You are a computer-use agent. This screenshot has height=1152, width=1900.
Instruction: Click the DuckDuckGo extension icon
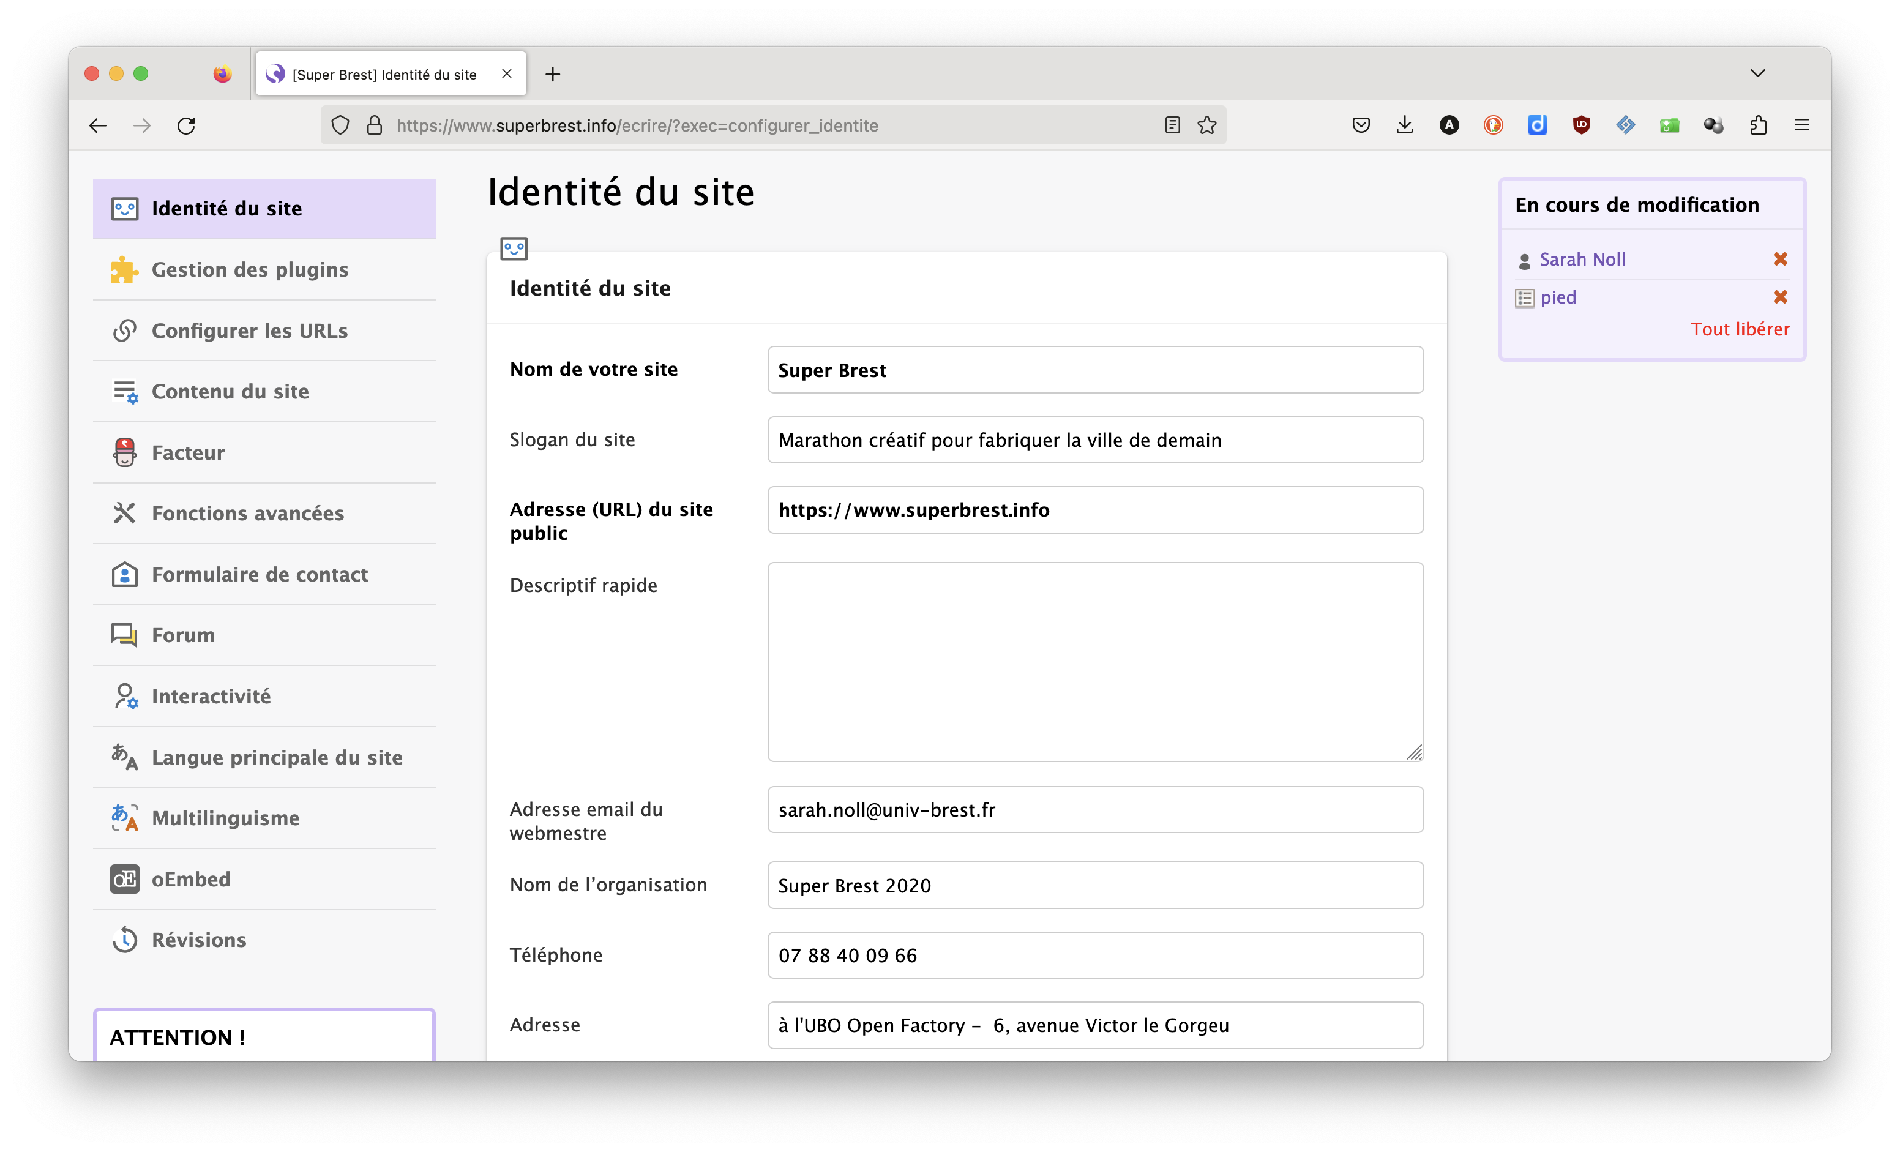(1493, 125)
